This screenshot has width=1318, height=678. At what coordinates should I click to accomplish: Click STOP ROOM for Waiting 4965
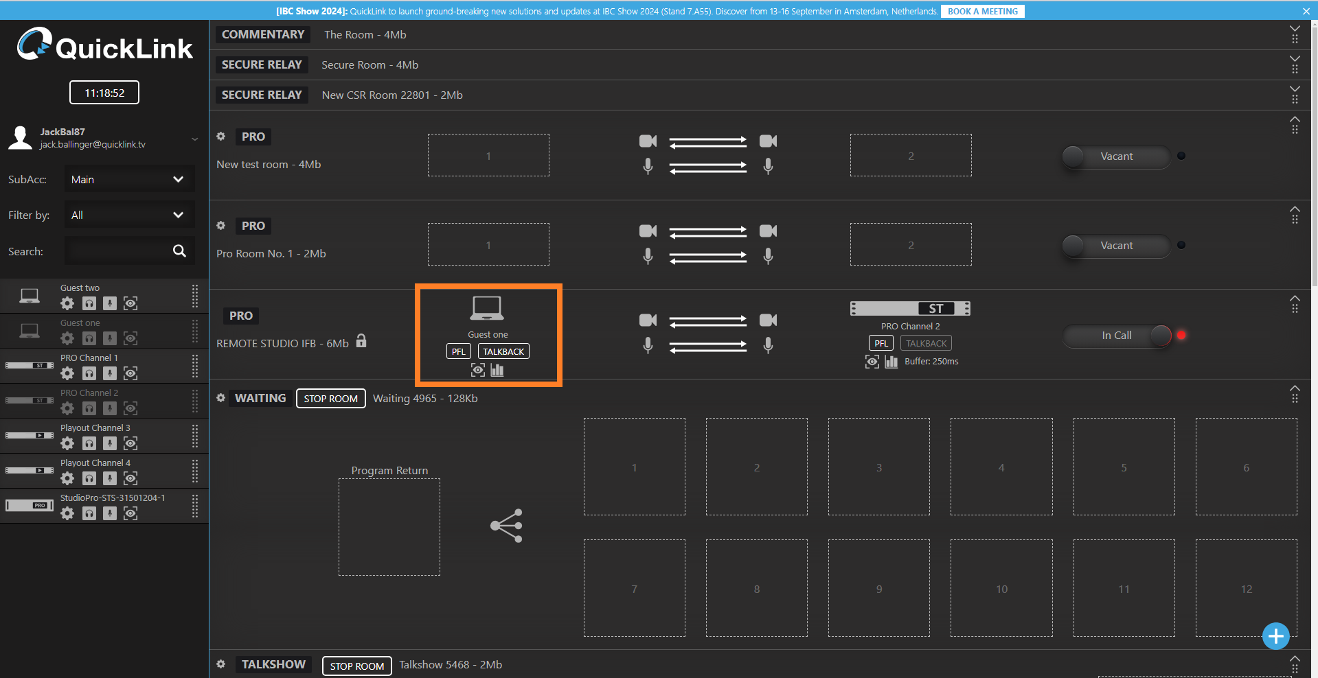click(x=330, y=399)
